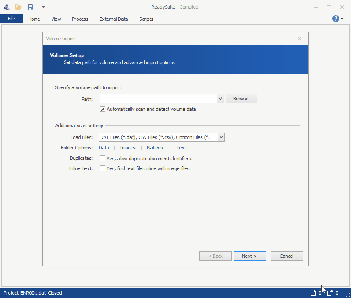
Task: Open the Data folder options link
Action: 104,148
